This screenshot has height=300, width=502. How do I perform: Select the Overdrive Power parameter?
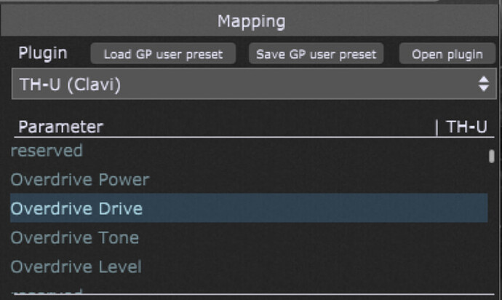coord(249,179)
